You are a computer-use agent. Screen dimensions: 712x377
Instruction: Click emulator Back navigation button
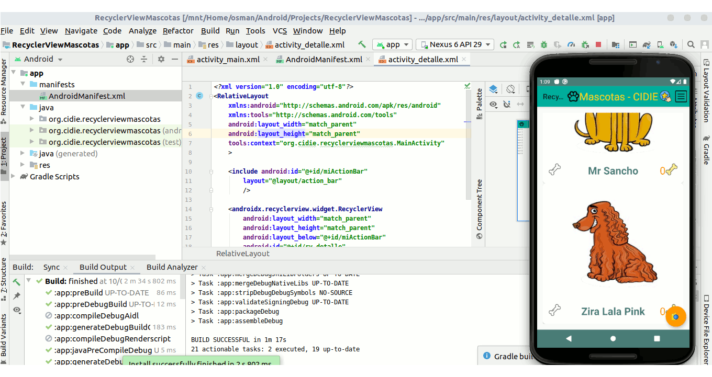(569, 338)
